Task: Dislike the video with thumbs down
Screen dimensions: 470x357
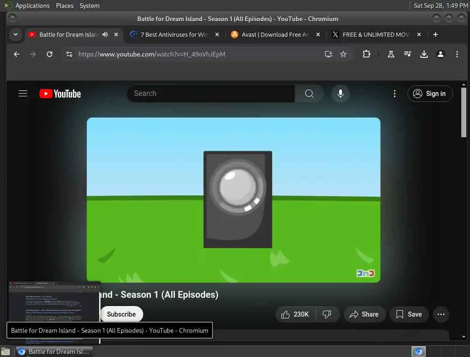Action: pyautogui.click(x=327, y=314)
